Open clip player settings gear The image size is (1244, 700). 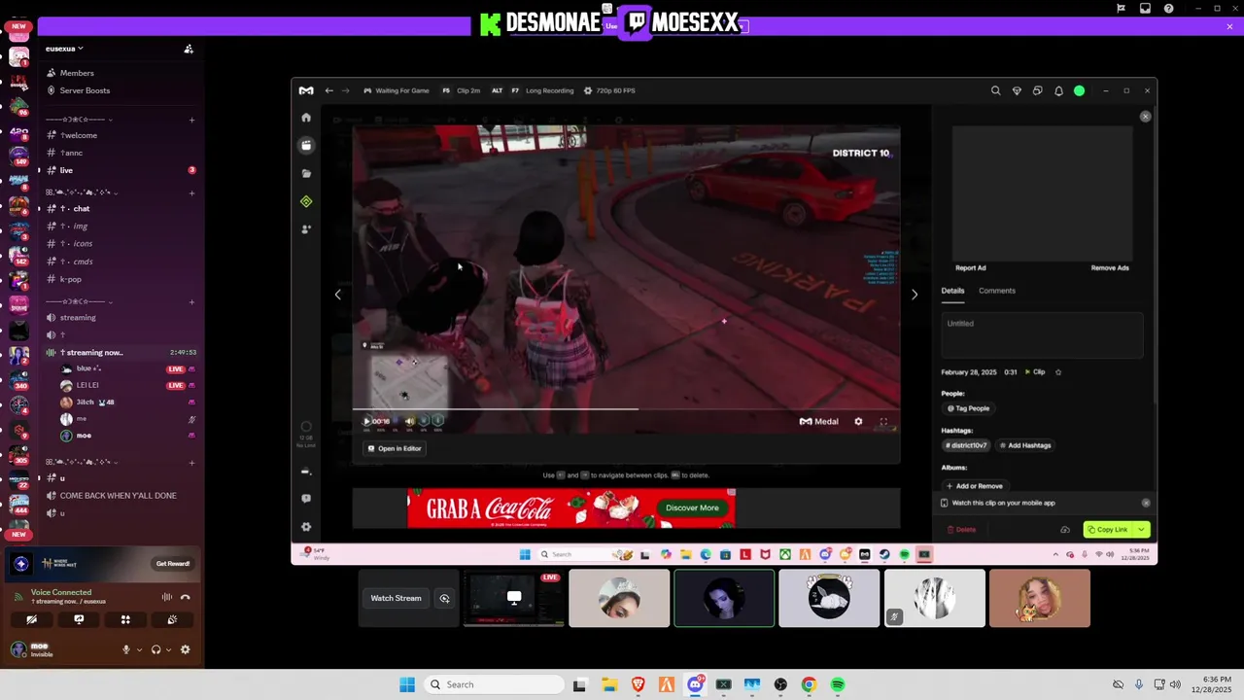858,421
